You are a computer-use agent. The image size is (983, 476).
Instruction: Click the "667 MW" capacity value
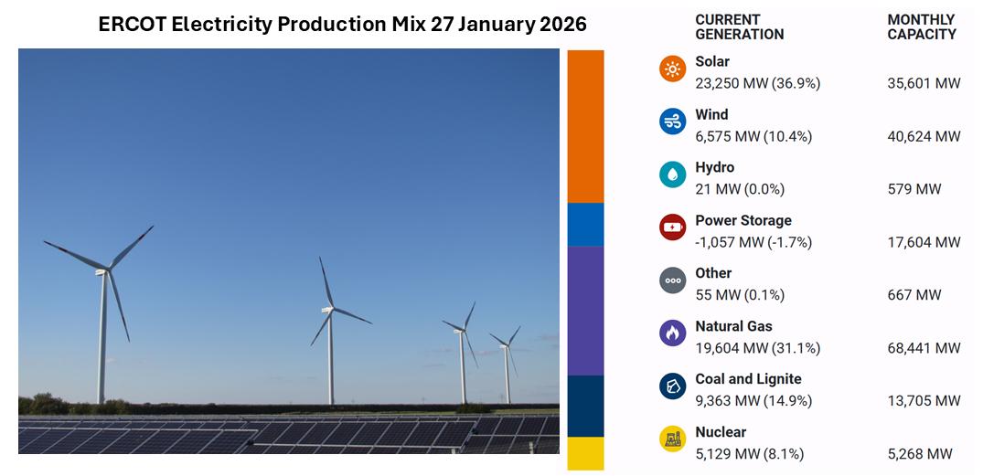pos(914,295)
